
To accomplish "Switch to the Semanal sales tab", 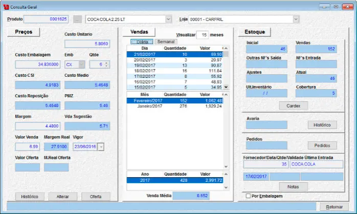I will point(166,41).
